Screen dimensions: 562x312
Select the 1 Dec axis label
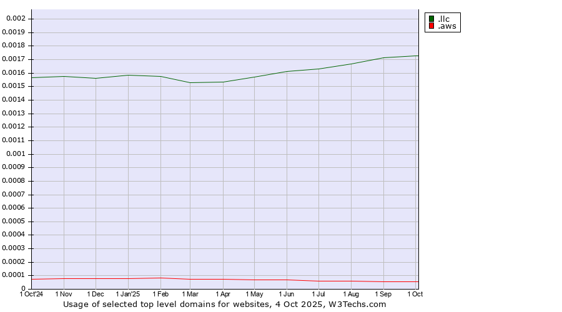click(96, 293)
